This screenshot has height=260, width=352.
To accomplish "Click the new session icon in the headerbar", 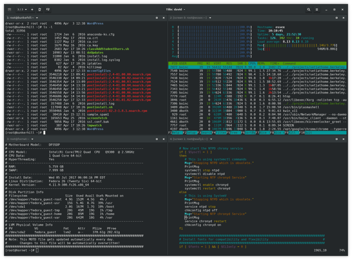I will [40, 9].
